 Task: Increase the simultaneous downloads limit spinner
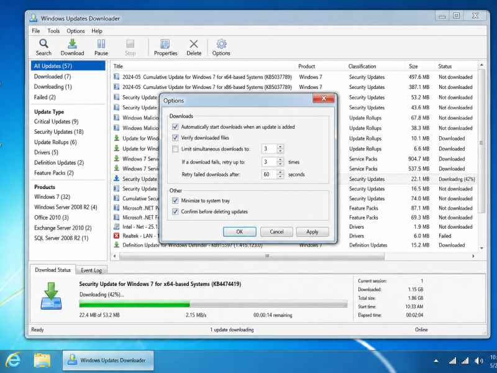pyautogui.click(x=280, y=147)
